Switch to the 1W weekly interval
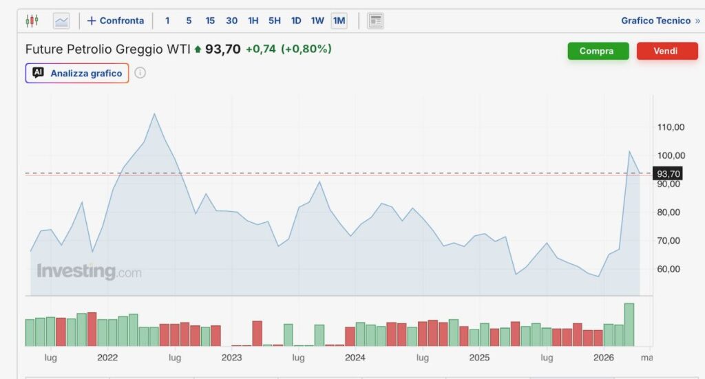Viewport: 705px width, 379px height. [x=317, y=21]
